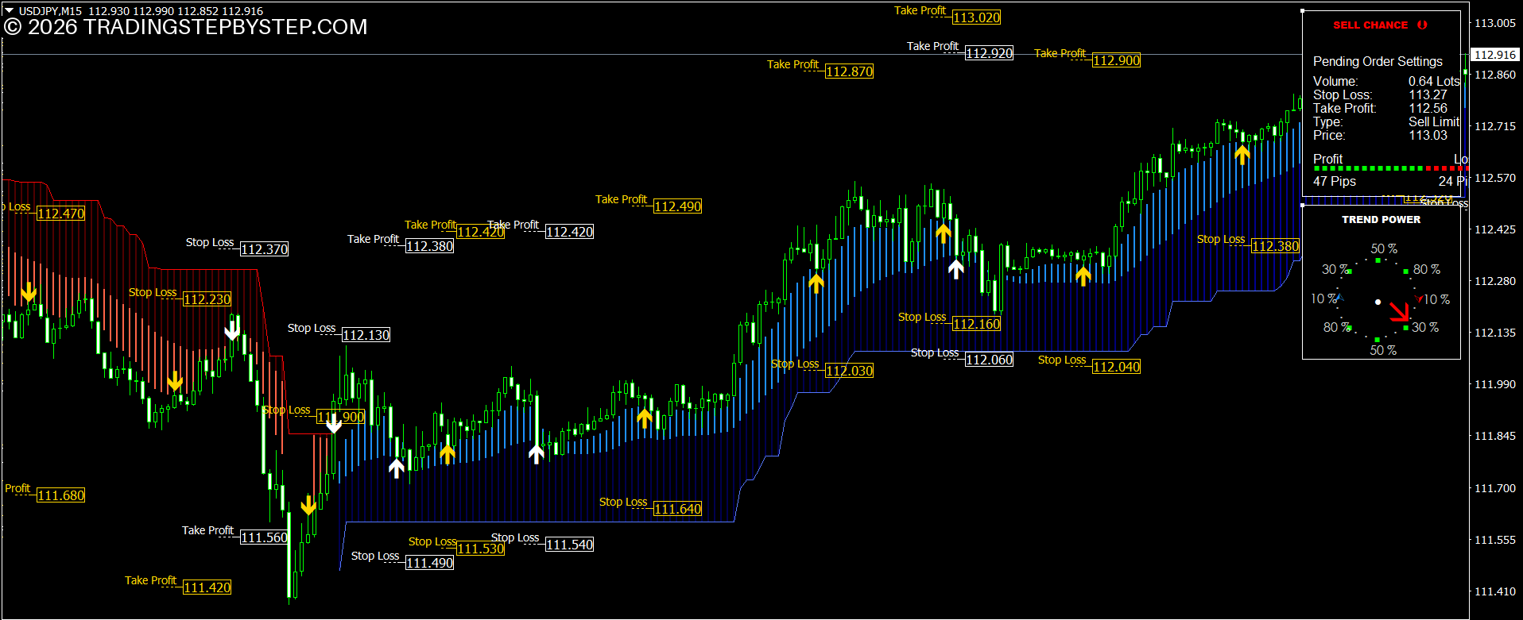The image size is (1523, 620).
Task: Click the SELL CHANCE label
Action: click(1370, 25)
